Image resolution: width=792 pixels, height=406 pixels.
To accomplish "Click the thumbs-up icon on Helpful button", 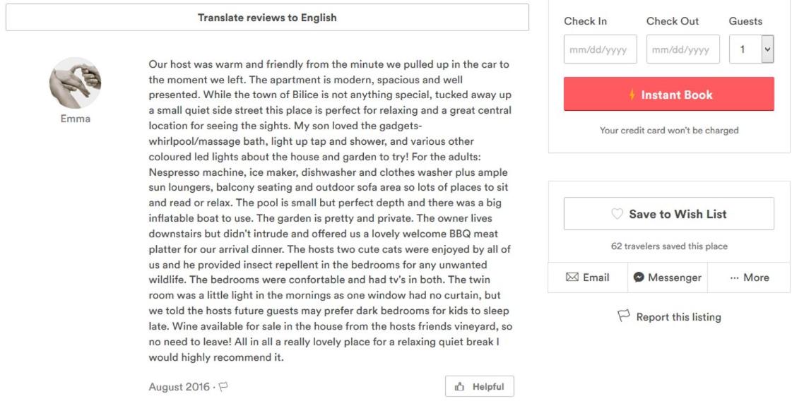I will (x=459, y=387).
